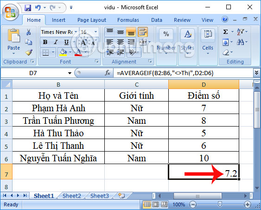The image size is (261, 210).
Task: Open the Data ribbon tab
Action: (157, 20)
